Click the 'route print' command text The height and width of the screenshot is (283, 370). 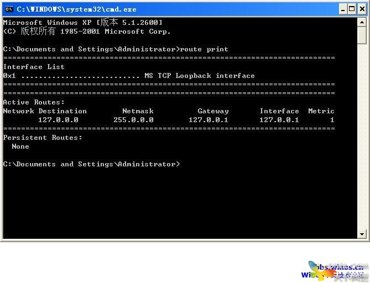point(204,49)
